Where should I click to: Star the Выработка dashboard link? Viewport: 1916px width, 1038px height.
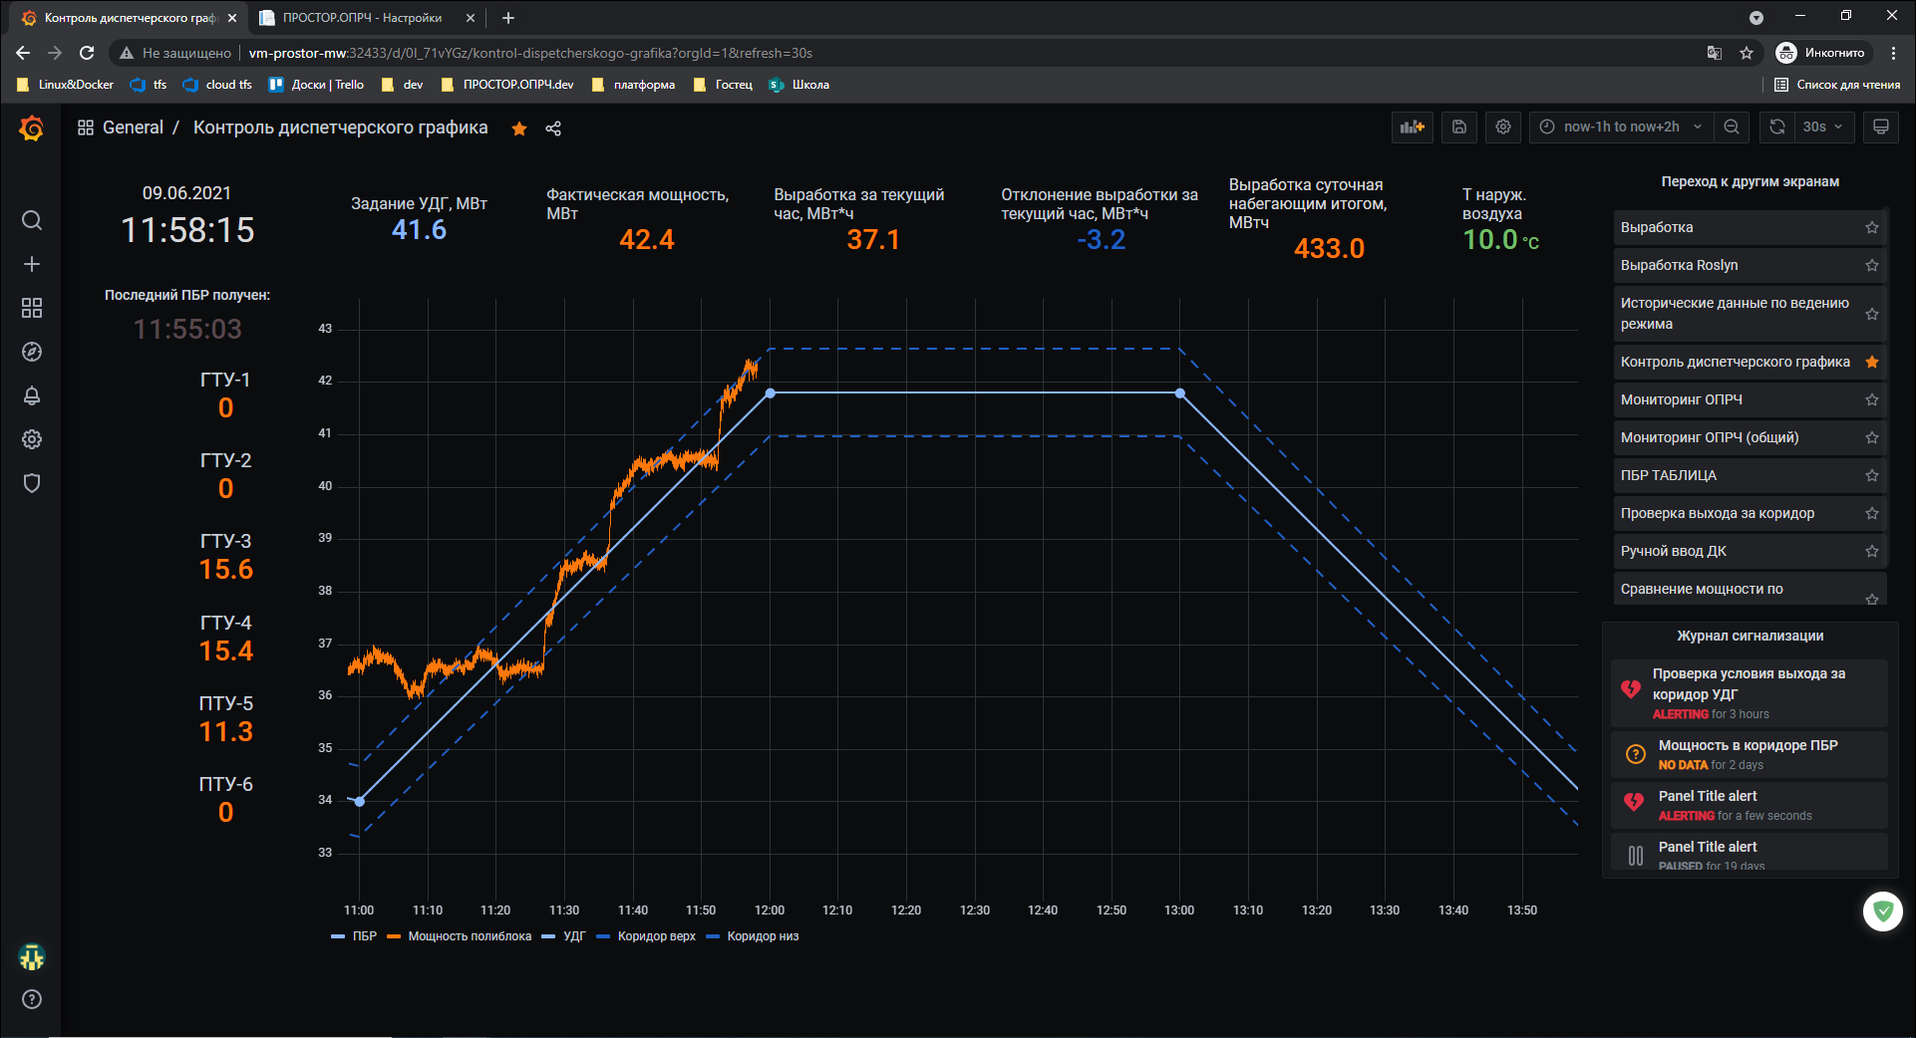pos(1872,228)
